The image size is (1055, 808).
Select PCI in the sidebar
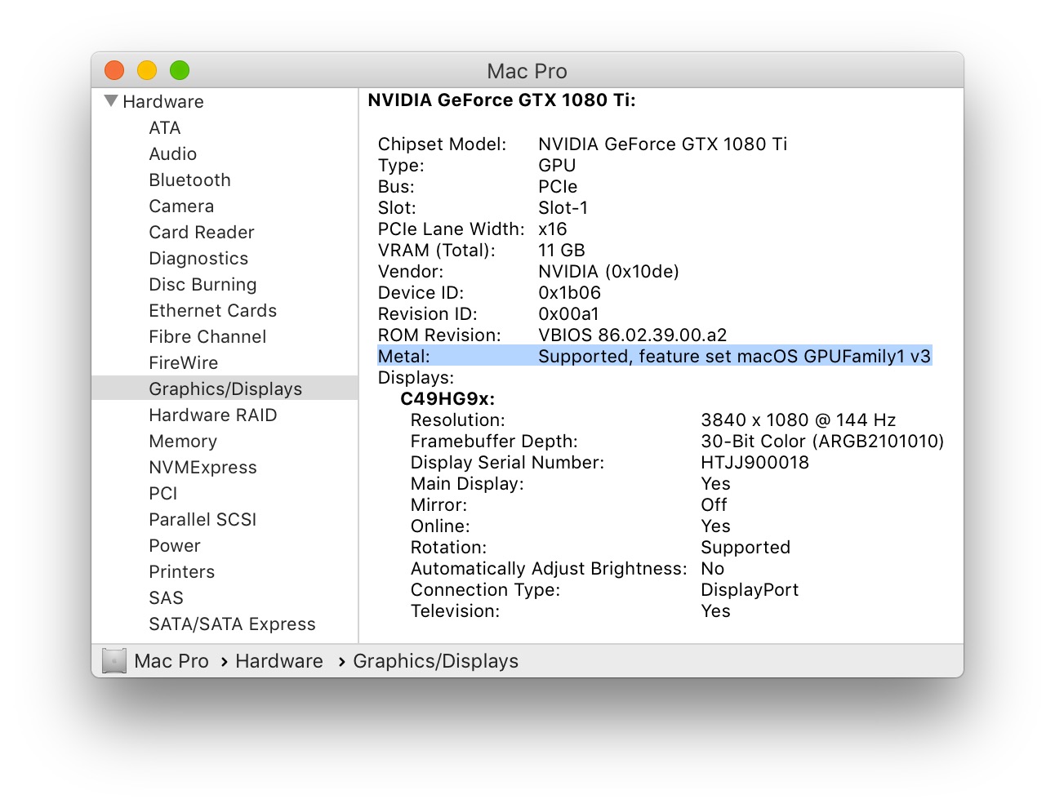coord(162,493)
